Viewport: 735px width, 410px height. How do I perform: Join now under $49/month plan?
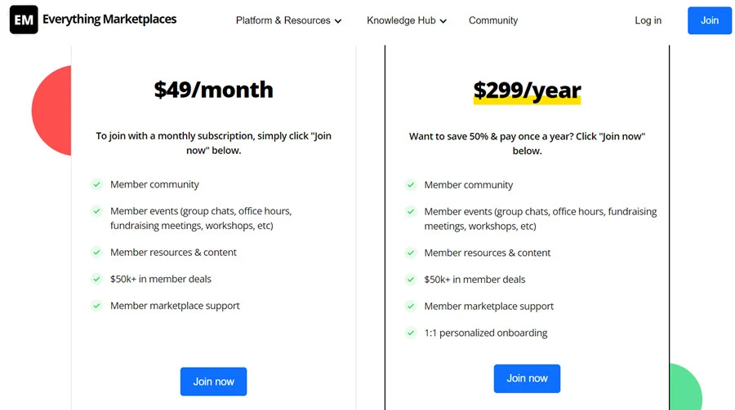[213, 381]
